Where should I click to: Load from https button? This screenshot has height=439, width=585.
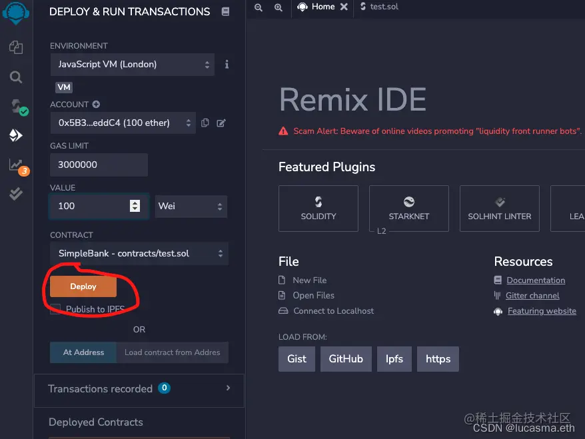click(x=438, y=359)
